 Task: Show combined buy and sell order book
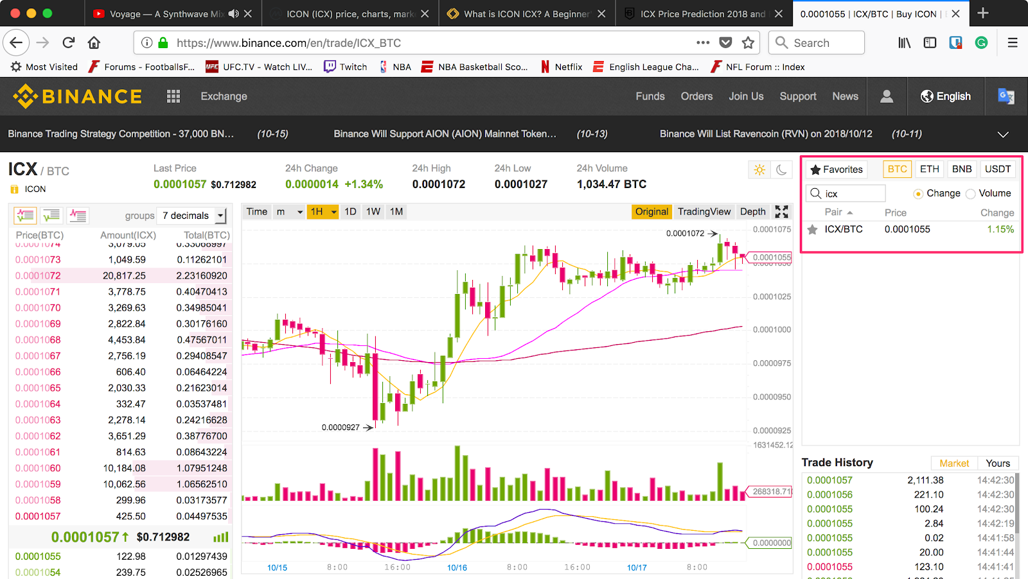(26, 215)
